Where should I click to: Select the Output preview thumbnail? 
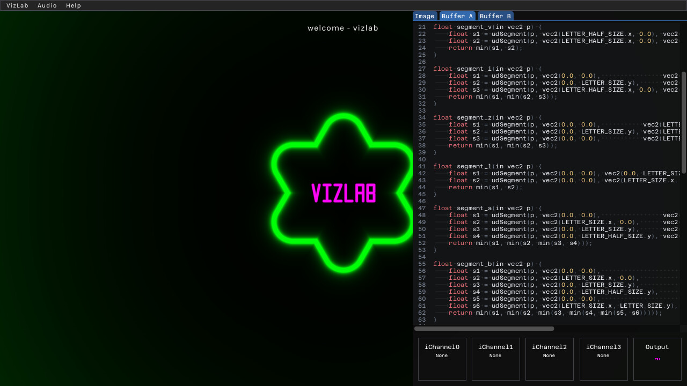(657, 359)
